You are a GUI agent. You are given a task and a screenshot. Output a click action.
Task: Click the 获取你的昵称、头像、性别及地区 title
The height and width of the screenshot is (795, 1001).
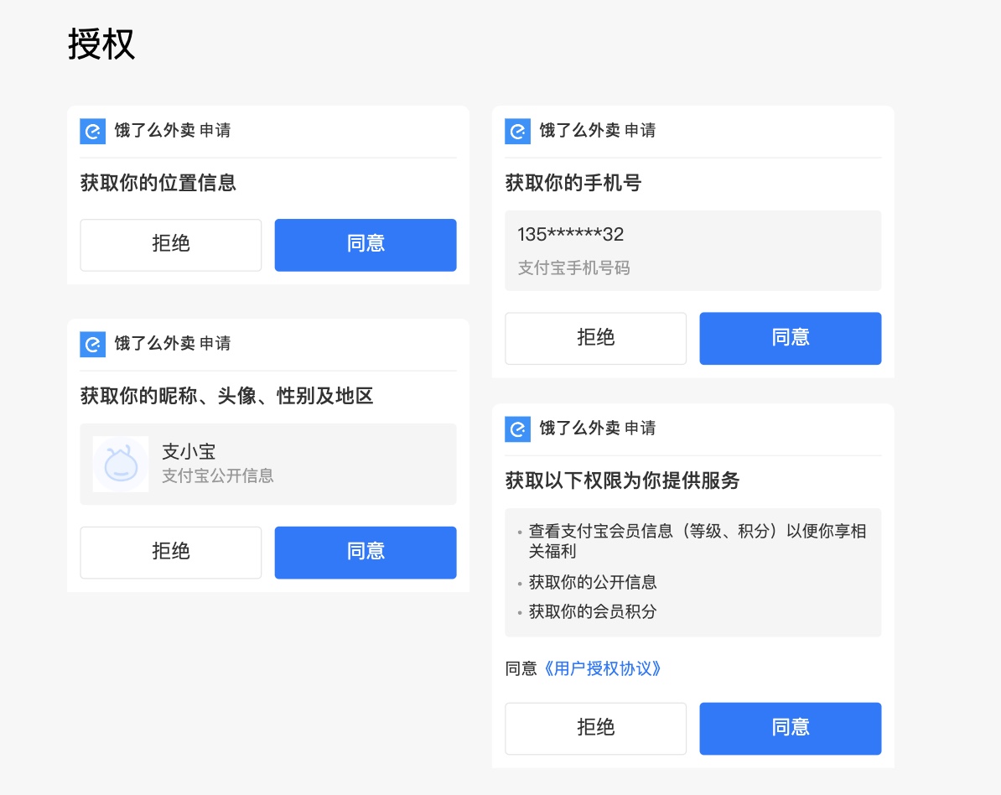pos(226,396)
